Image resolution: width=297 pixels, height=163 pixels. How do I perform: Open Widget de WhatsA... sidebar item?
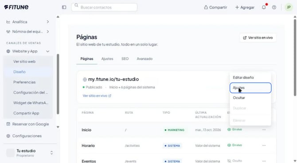click(28, 103)
